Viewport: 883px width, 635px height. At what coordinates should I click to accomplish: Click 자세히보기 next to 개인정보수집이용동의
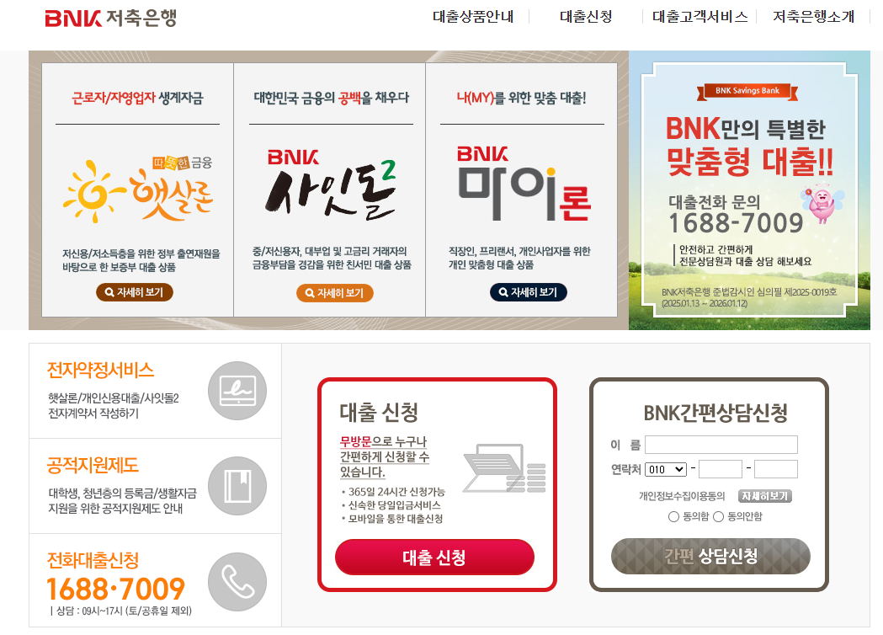(765, 496)
